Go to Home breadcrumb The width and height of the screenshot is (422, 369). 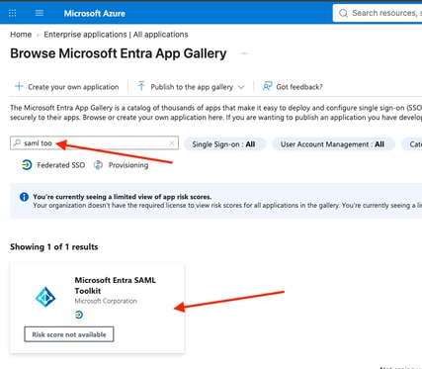[21, 35]
